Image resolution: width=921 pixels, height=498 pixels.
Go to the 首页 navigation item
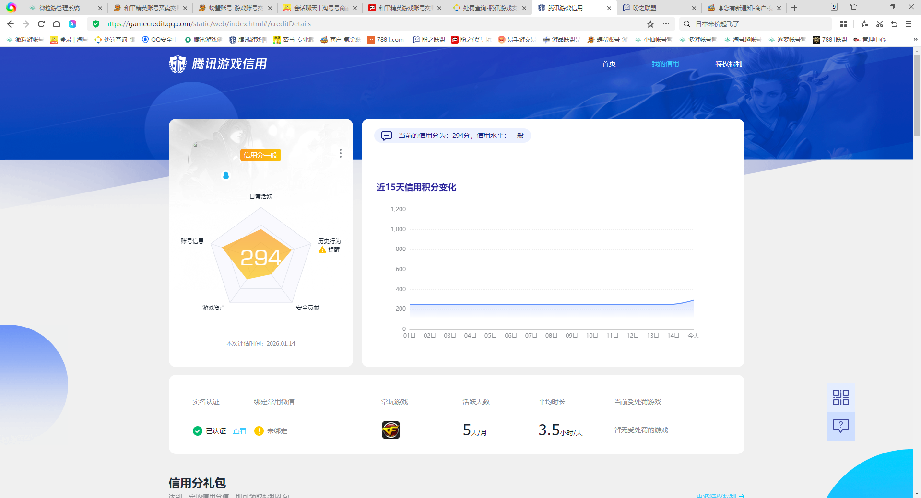[609, 64]
